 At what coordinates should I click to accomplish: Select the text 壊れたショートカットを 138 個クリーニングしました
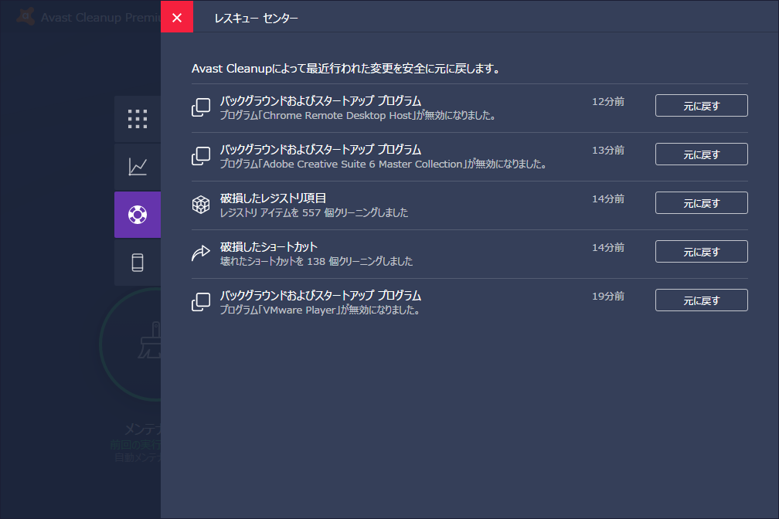point(317,262)
